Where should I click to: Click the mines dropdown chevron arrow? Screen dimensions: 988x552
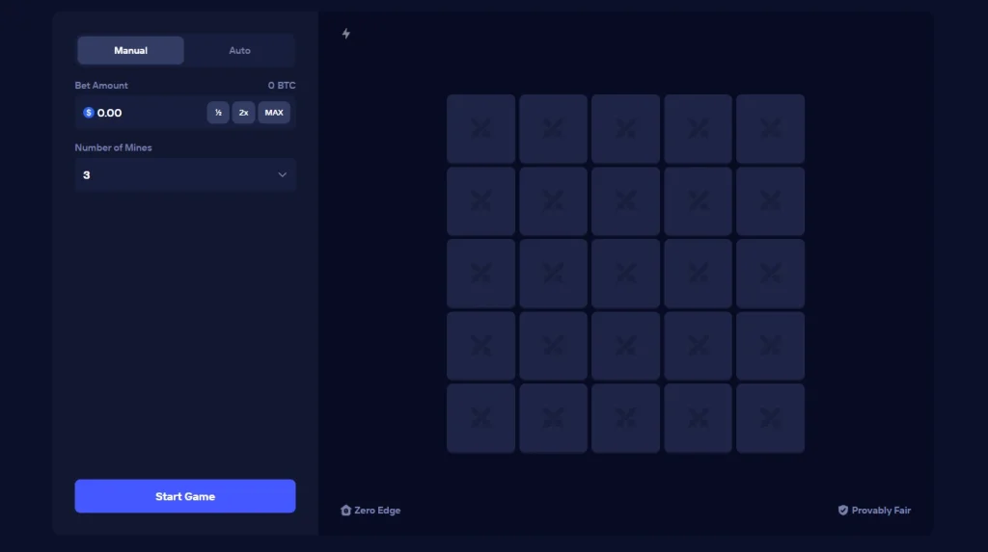click(283, 175)
